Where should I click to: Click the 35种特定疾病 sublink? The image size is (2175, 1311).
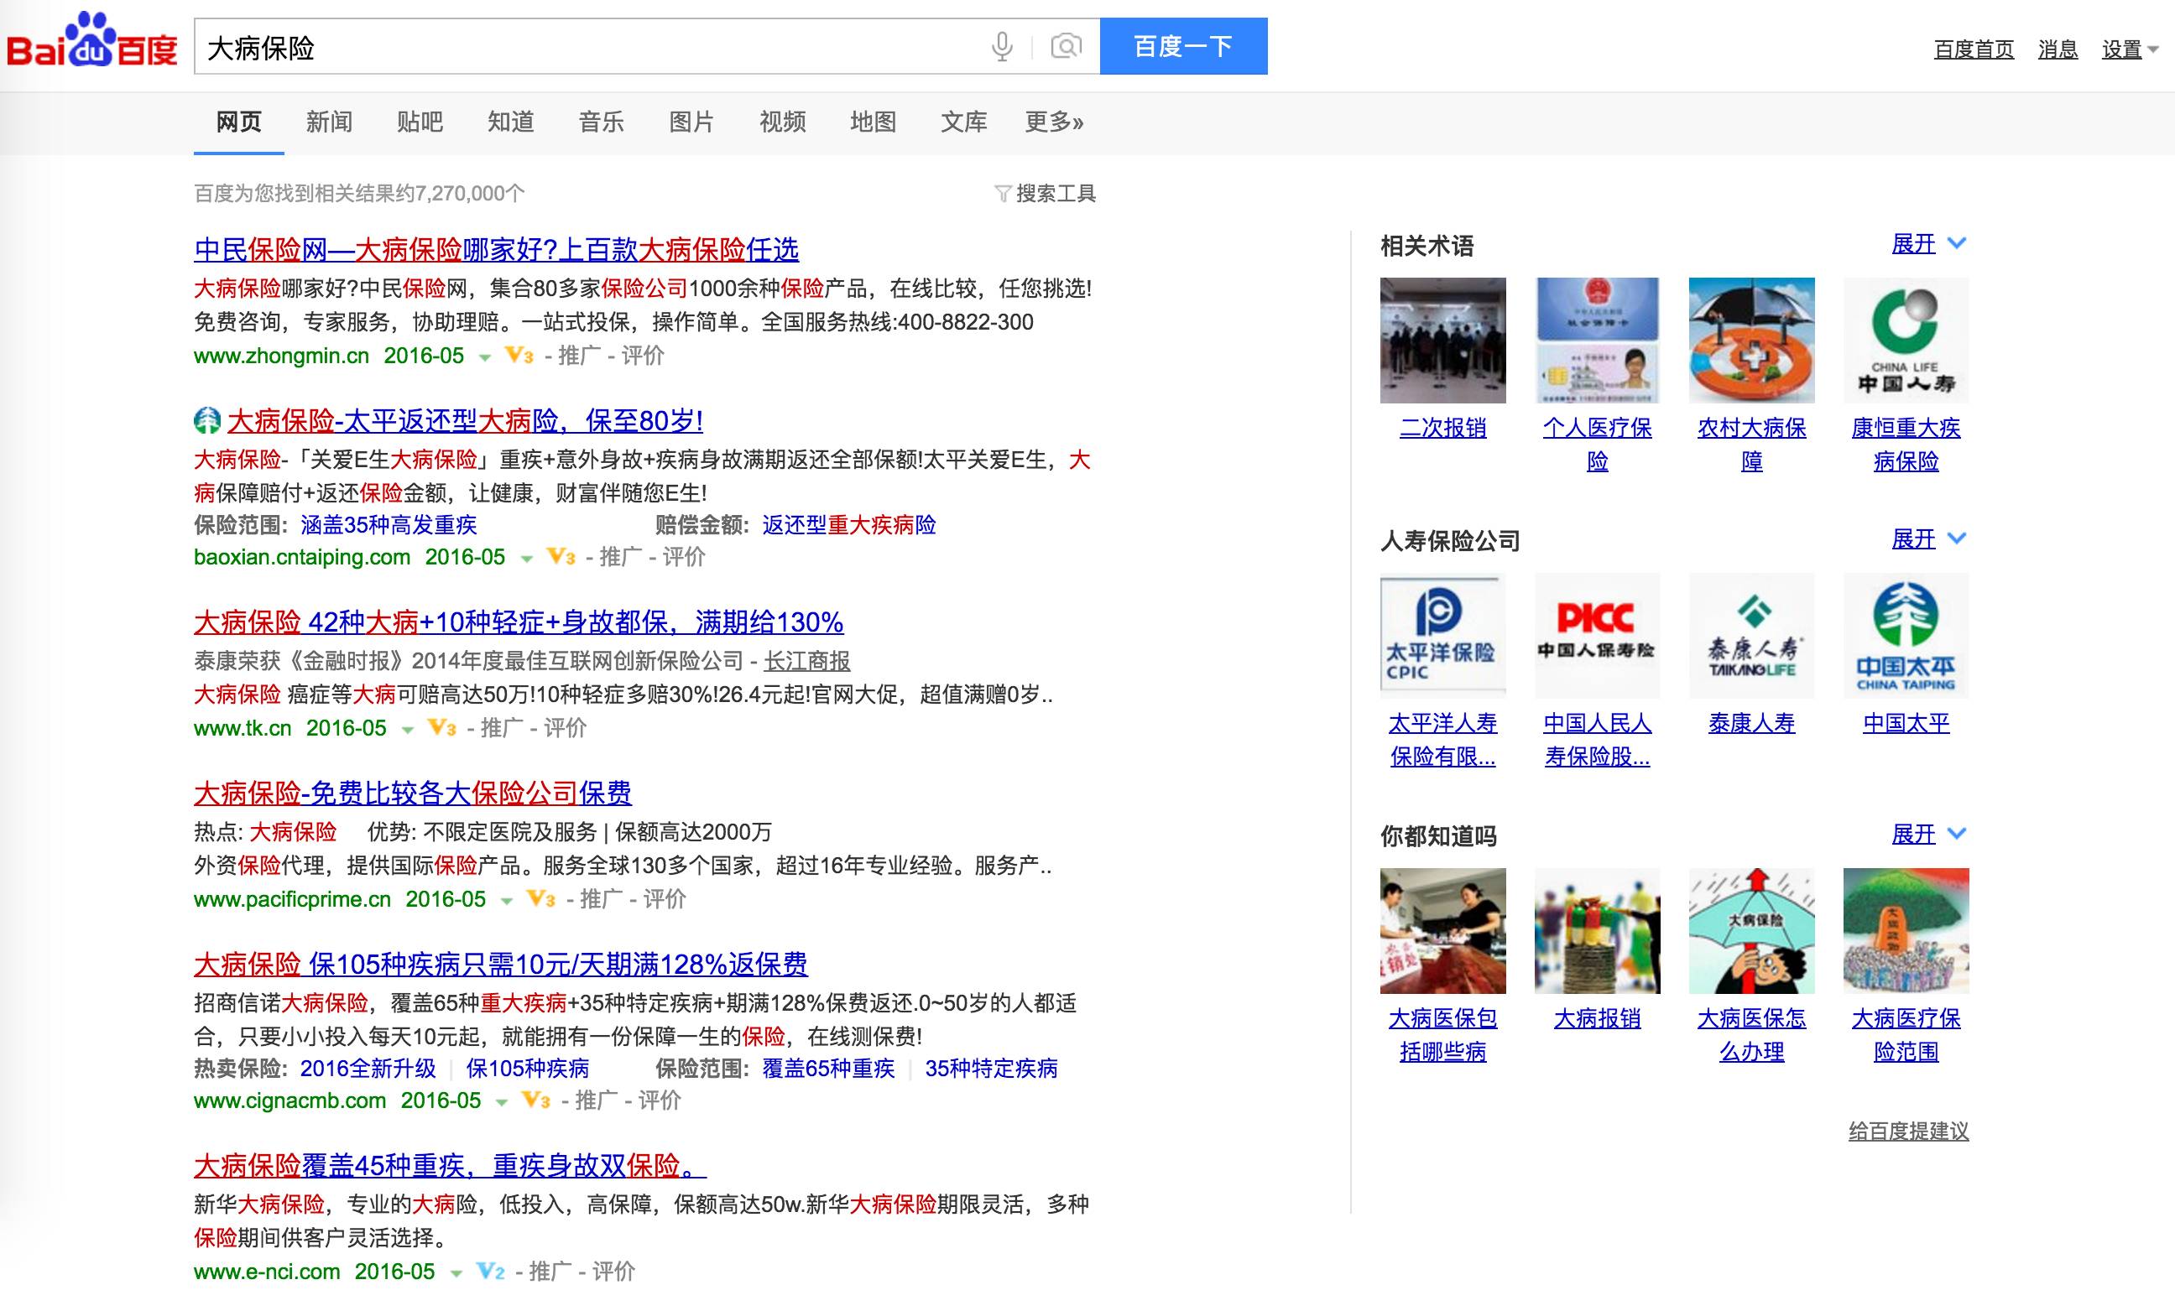[991, 1069]
